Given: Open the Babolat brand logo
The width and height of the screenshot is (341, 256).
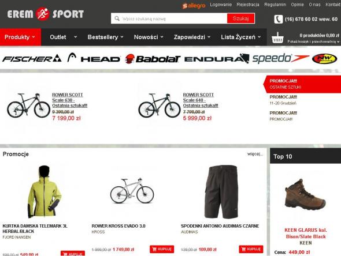Looking at the screenshot, I should tap(153, 59).
